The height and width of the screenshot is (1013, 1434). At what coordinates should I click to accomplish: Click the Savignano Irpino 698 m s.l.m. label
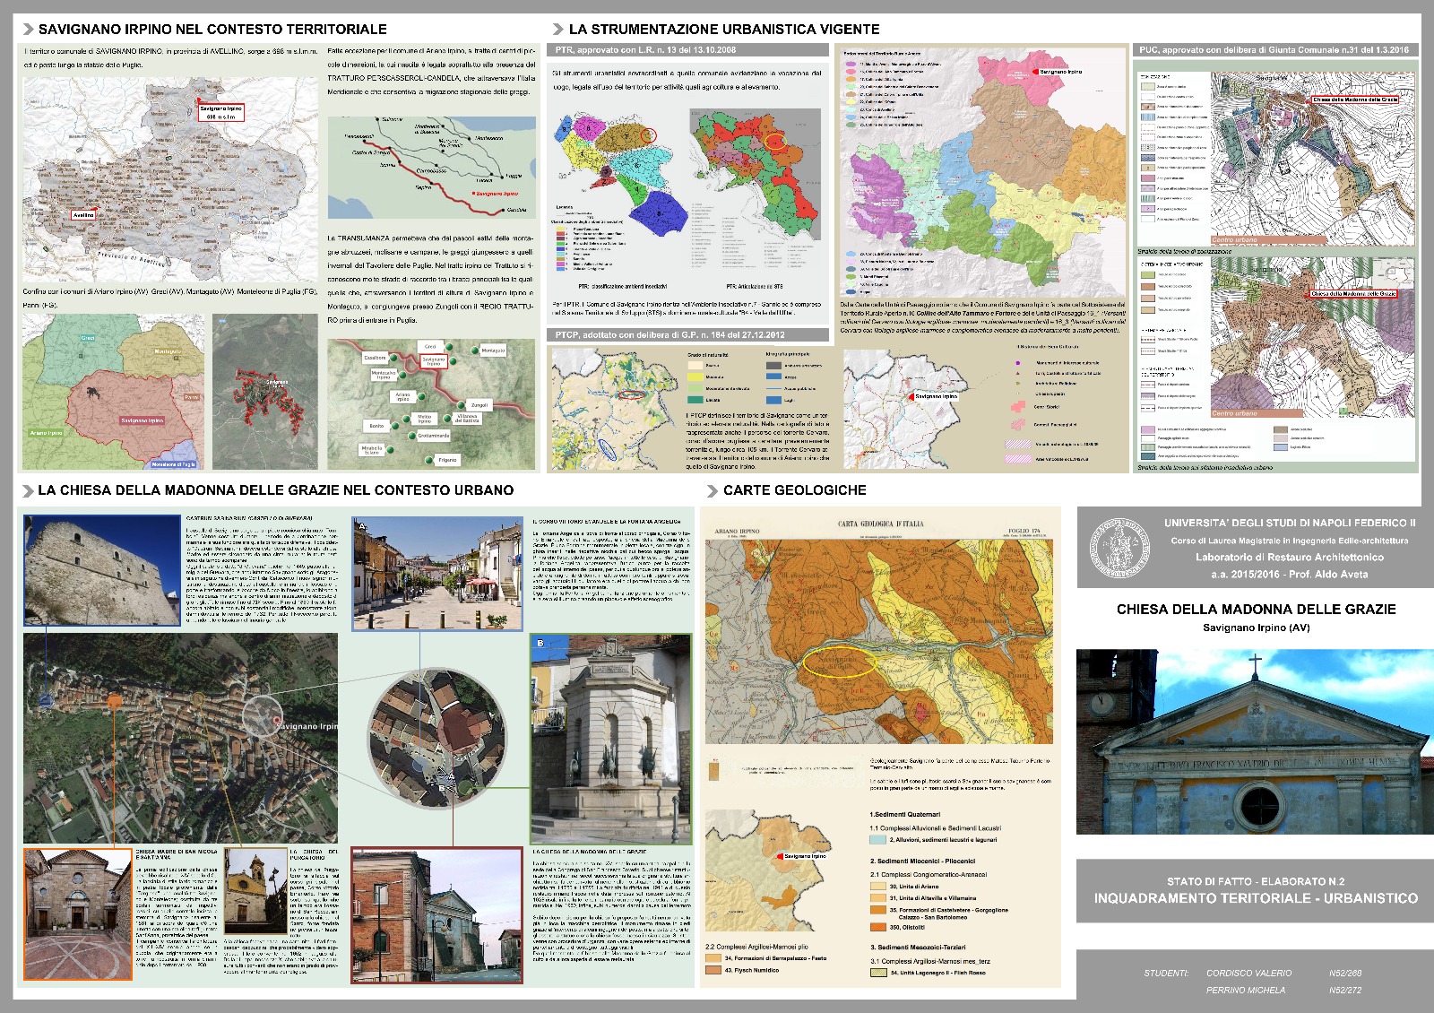(x=221, y=112)
